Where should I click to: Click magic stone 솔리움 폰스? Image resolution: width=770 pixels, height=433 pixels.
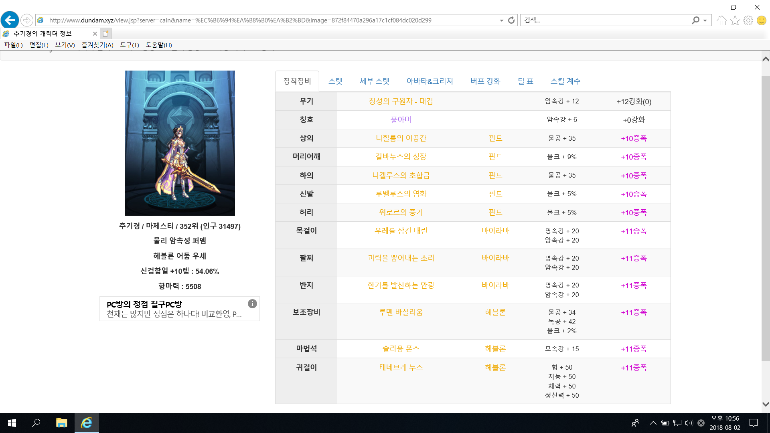tap(401, 348)
